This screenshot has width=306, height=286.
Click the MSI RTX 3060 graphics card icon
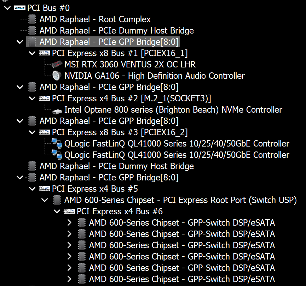[x=57, y=65]
